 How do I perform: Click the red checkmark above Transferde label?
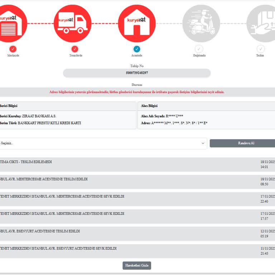[x=75, y=49]
